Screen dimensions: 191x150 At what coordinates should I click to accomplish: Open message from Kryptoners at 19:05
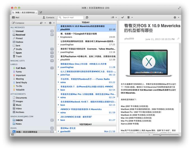coord(87,35)
